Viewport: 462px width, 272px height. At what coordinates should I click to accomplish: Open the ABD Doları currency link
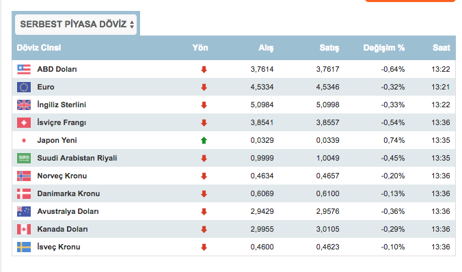(x=57, y=69)
